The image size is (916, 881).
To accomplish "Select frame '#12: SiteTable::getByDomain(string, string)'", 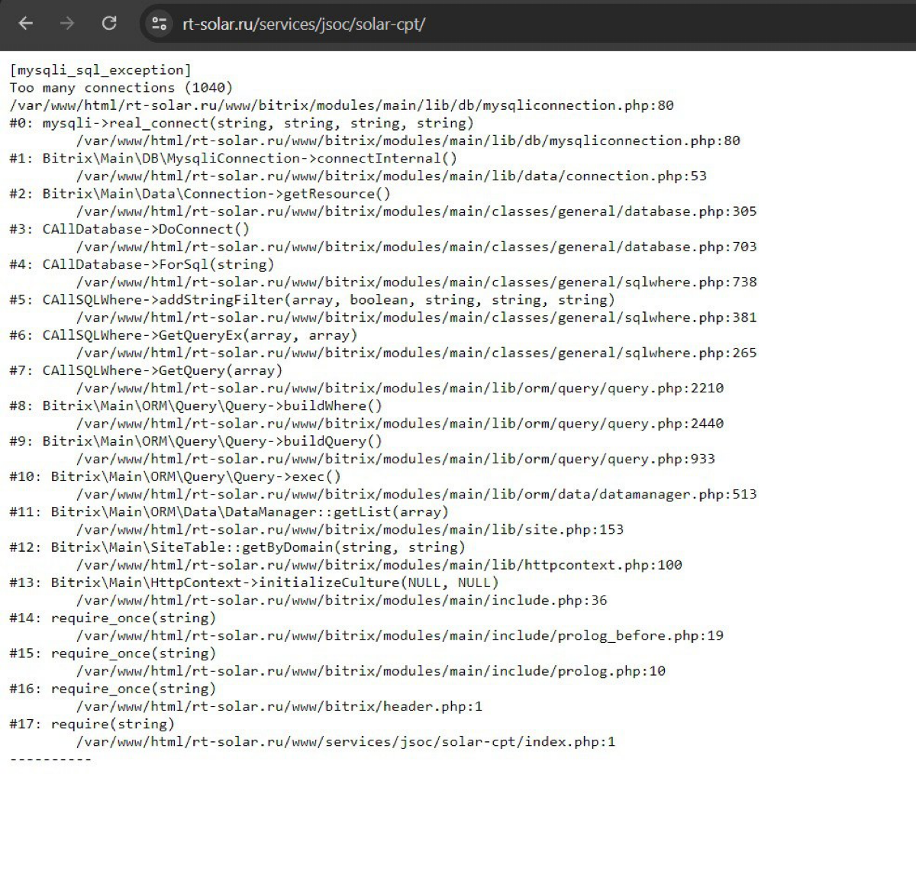I will 237,547.
